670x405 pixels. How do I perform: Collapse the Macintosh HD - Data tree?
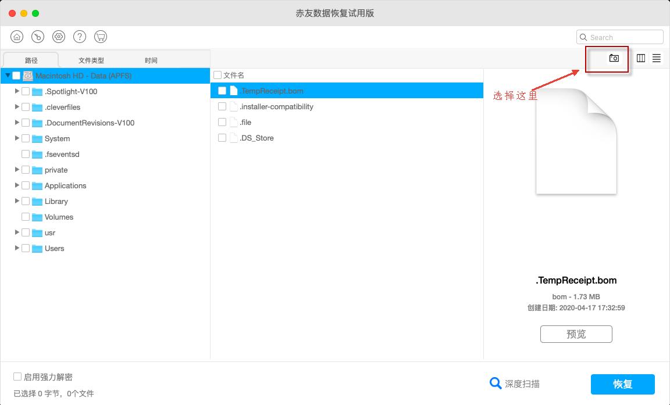8,76
